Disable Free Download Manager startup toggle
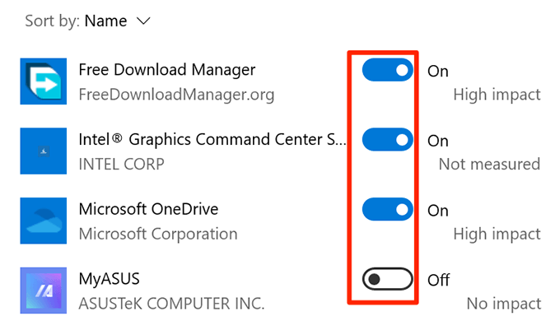The width and height of the screenshot is (560, 330). coord(387,71)
